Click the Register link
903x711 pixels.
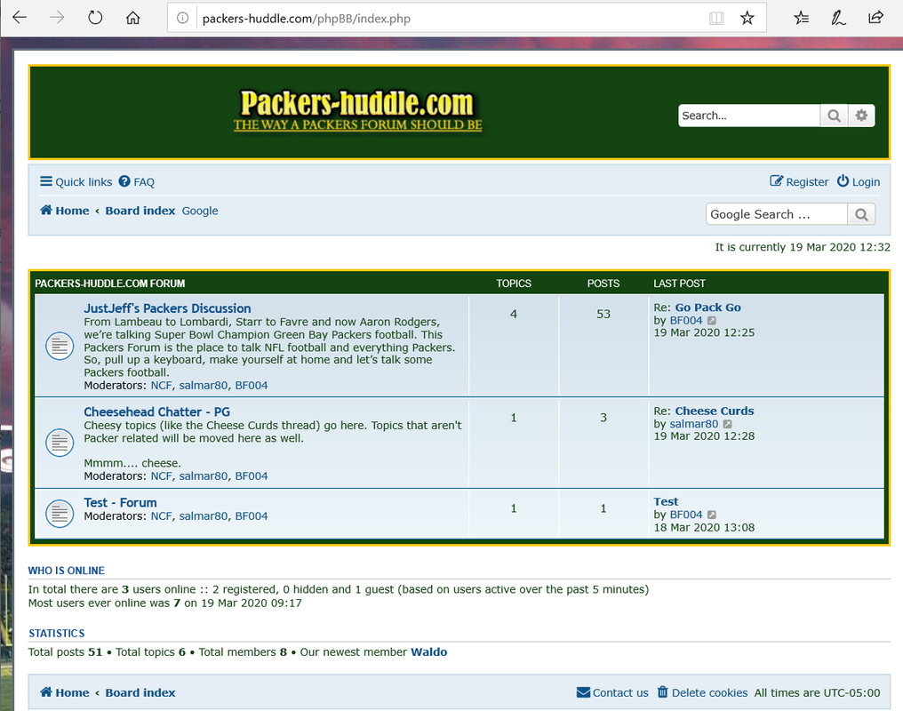tap(799, 182)
